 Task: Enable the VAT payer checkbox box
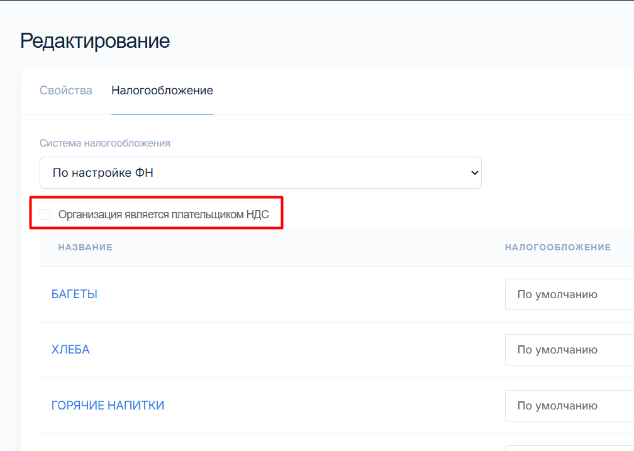(45, 214)
